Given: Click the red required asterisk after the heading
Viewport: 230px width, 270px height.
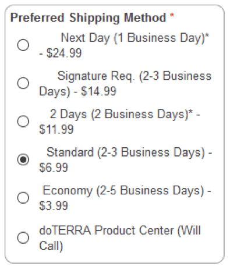Looking at the screenshot, I should pos(172,15).
